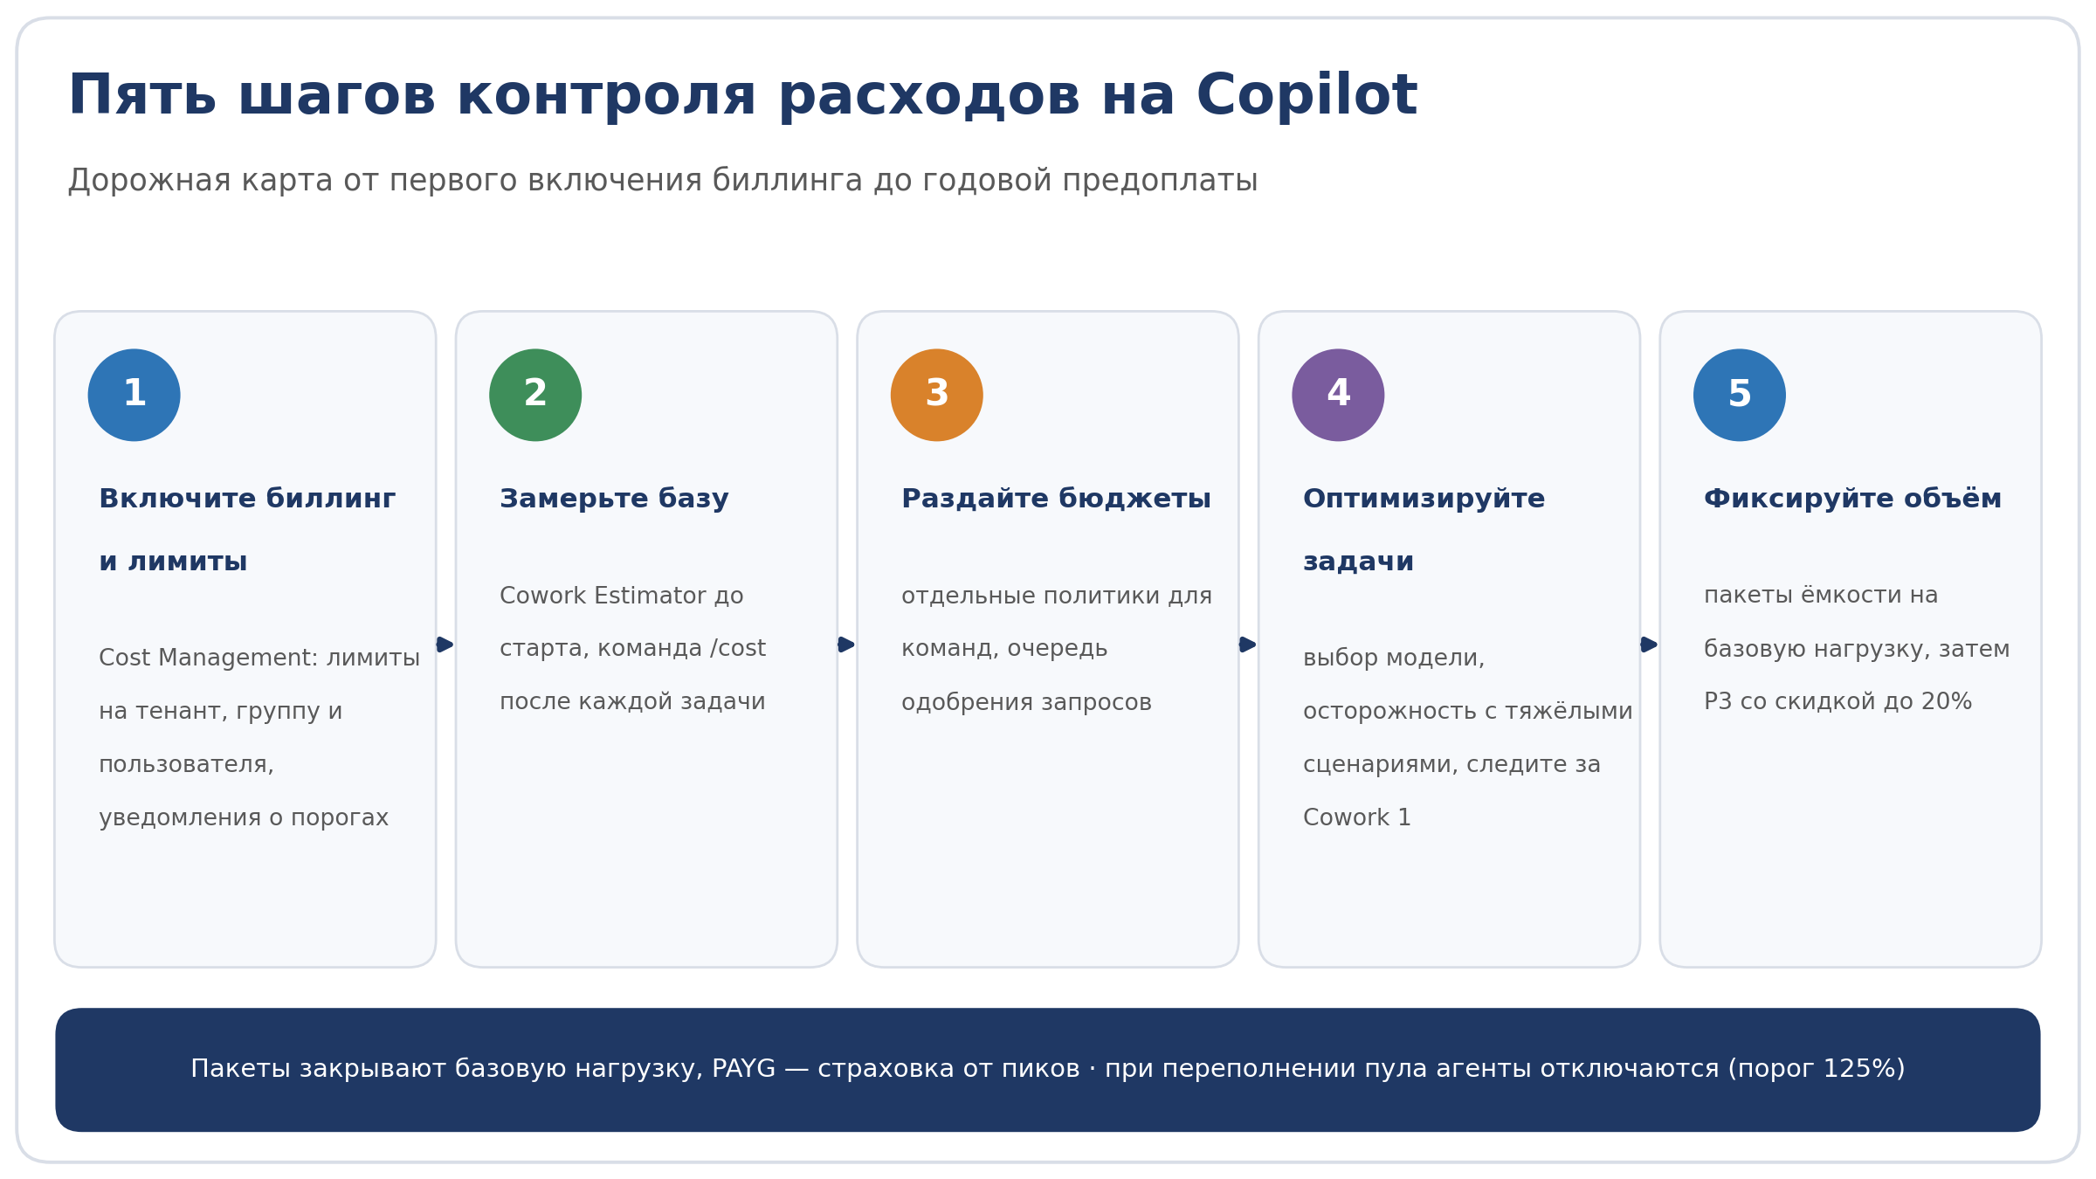The height and width of the screenshot is (1179, 2096).
Task: Select the heading 'Включите биллинг и лимиты'
Action: [247, 530]
